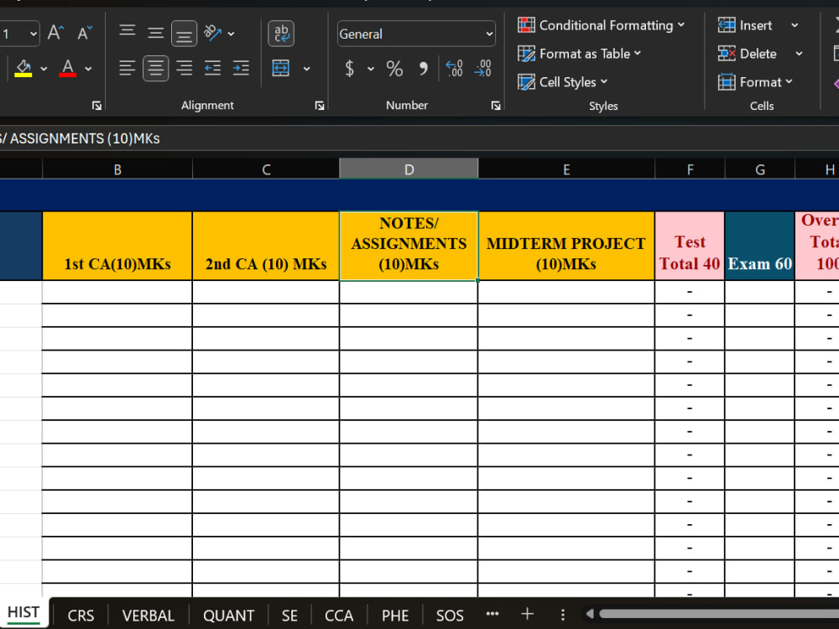Open Conditional Formatting menu
Image resolution: width=839 pixels, height=629 pixels.
pos(601,25)
